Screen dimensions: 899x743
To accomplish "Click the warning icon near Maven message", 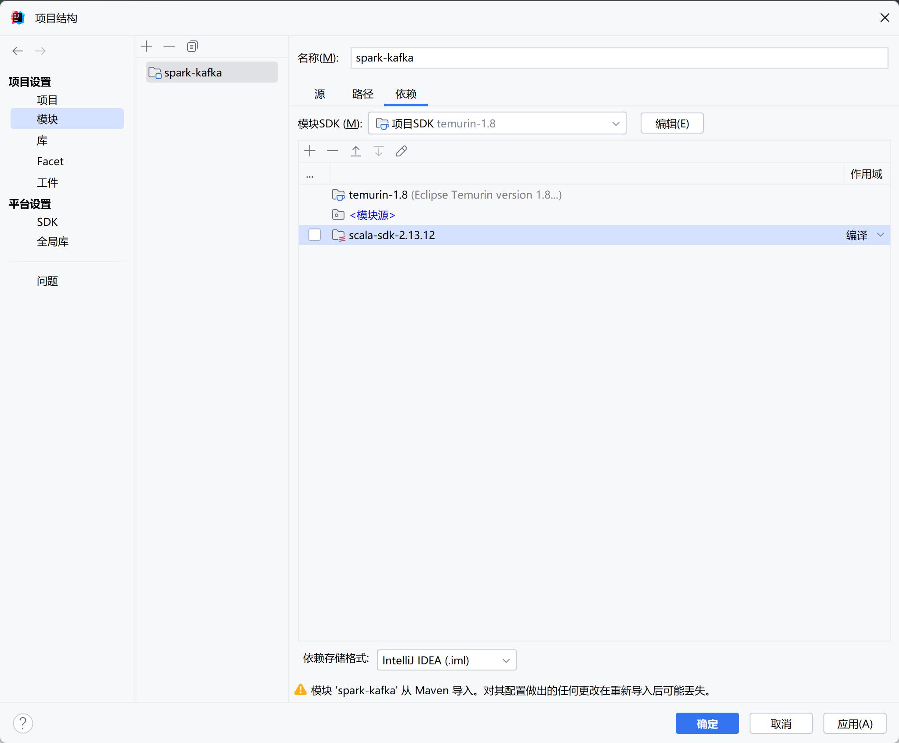I will point(301,690).
